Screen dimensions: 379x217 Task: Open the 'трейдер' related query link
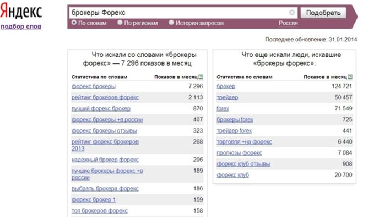[228, 98]
